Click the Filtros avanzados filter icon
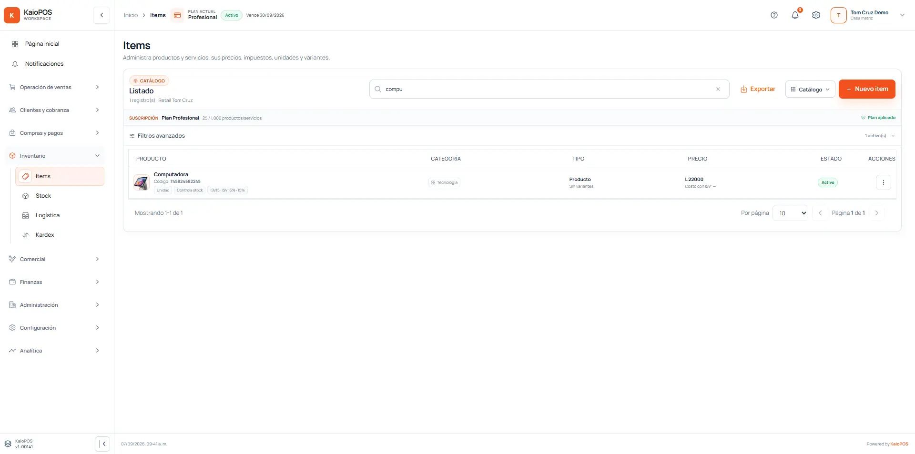The height and width of the screenshot is (454, 915). point(132,136)
